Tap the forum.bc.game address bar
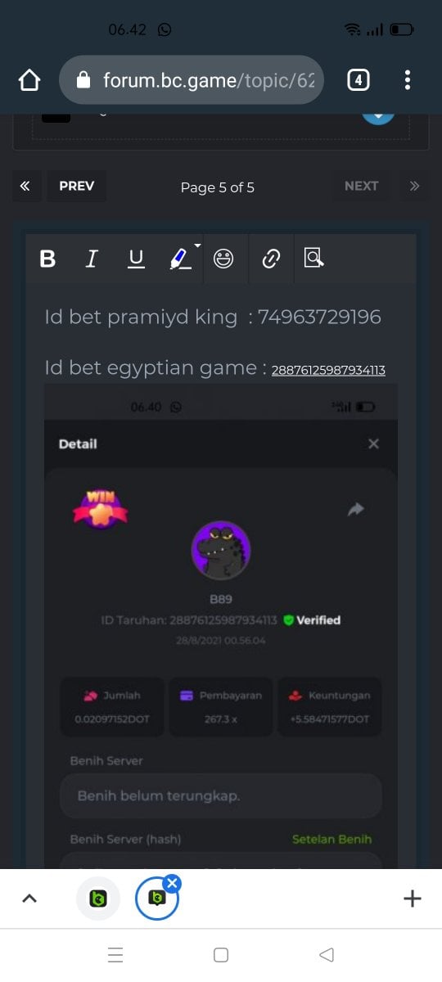Image resolution: width=442 pixels, height=982 pixels. pyautogui.click(x=192, y=79)
